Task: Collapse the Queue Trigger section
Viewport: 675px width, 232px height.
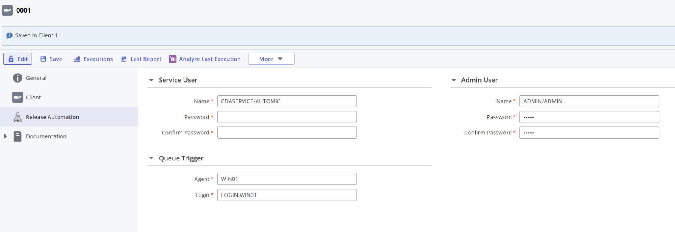Action: tap(151, 158)
